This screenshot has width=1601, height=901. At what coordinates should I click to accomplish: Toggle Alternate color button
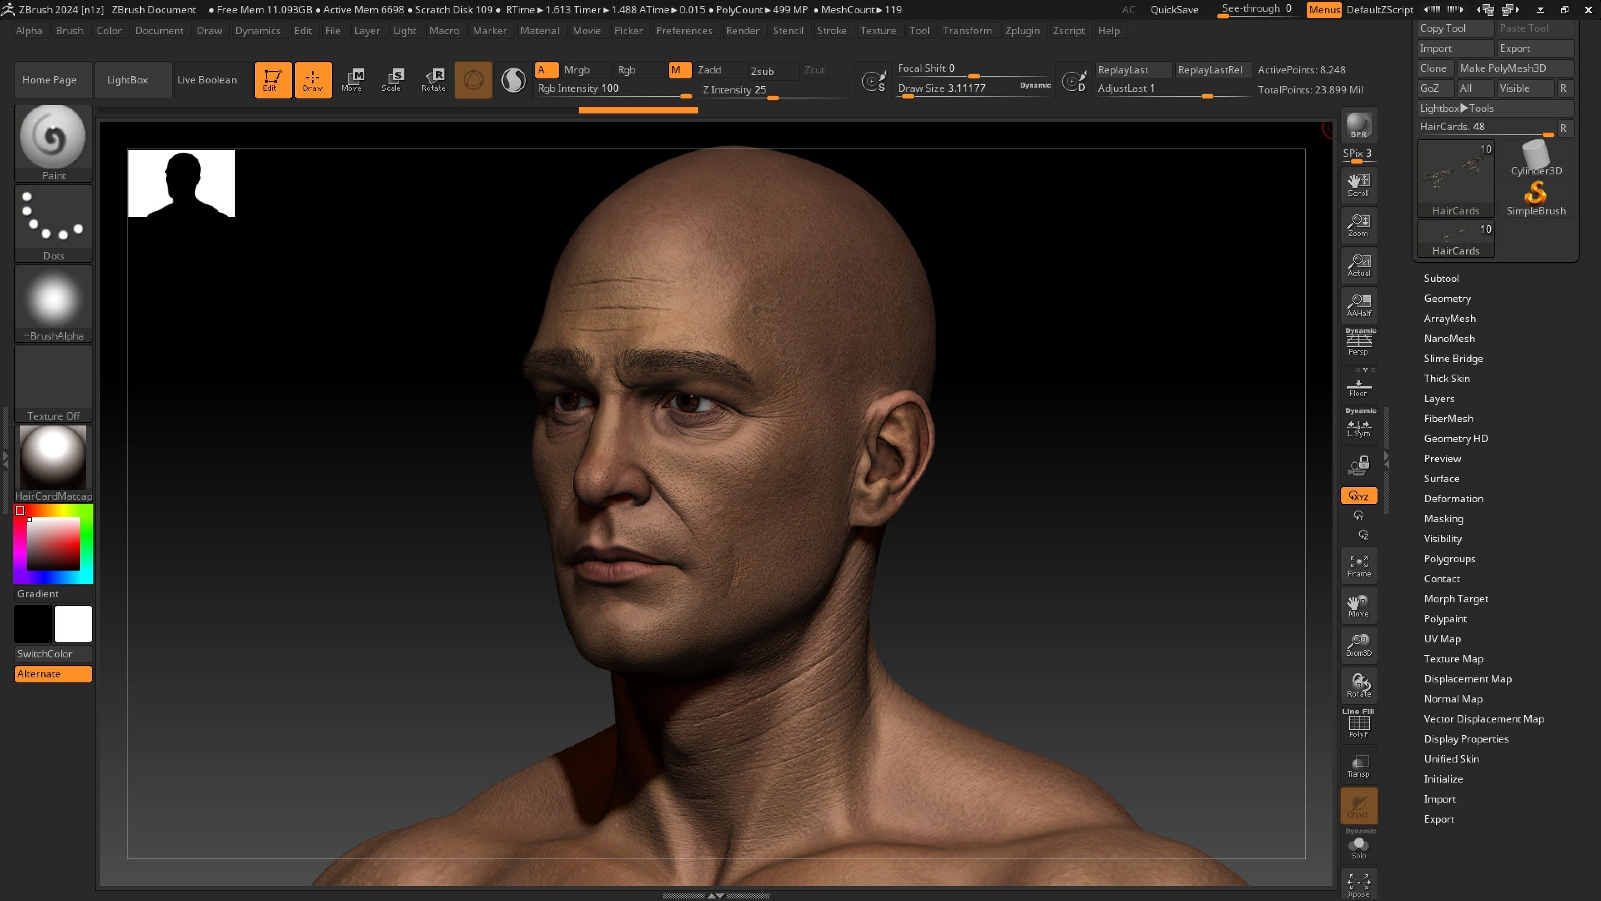53,674
